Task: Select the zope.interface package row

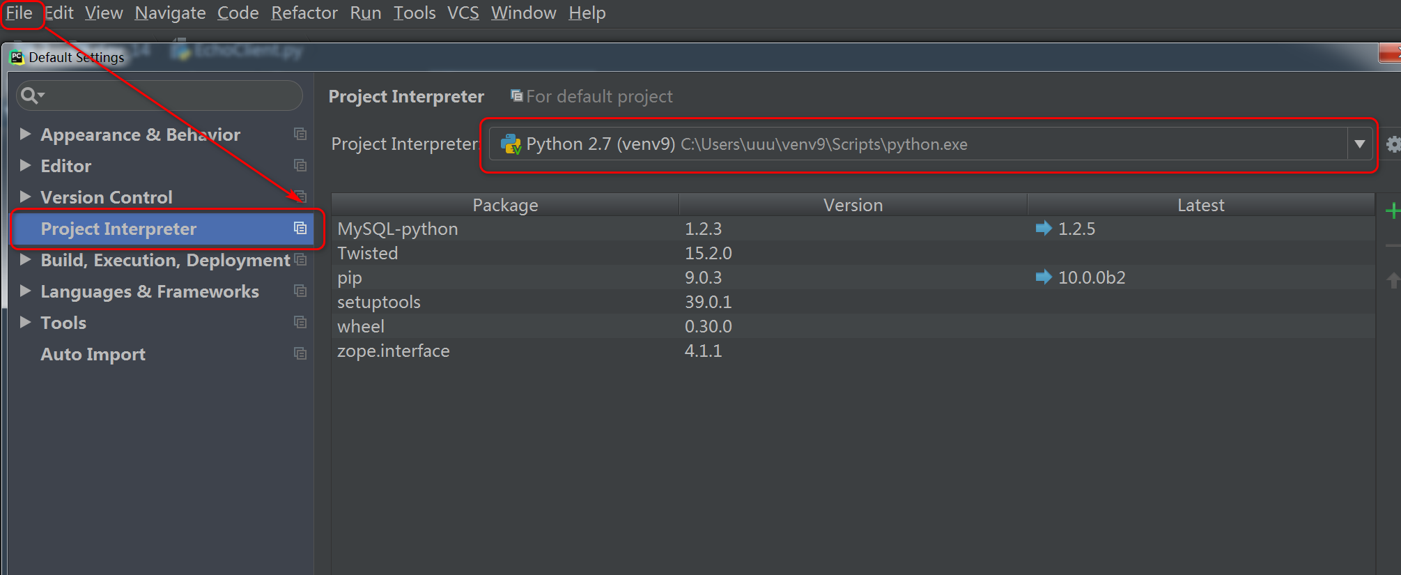Action: click(853, 351)
